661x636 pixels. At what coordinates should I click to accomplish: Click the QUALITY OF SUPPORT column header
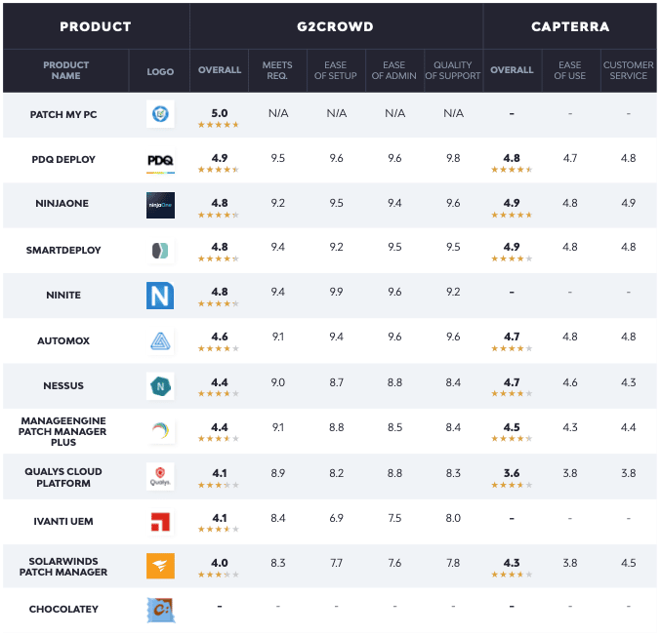[x=453, y=70]
